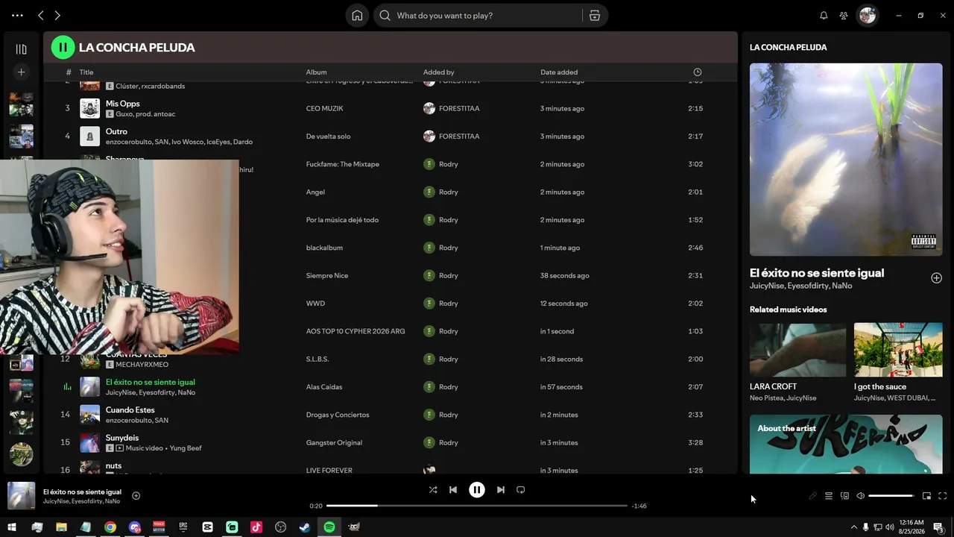954x537 pixels.
Task: Navigate forward with the right arrow
Action: pos(57,16)
